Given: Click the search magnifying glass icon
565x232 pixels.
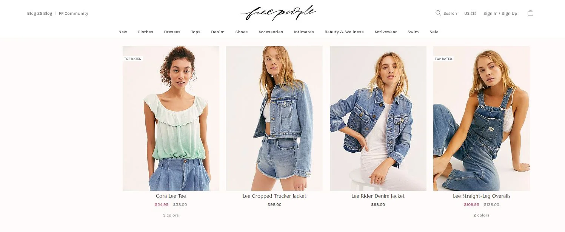Looking at the screenshot, I should [x=438, y=13].
